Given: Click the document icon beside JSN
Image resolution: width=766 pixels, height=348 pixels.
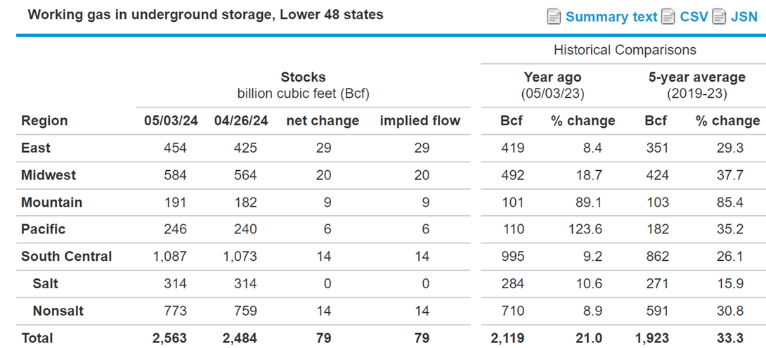Looking at the screenshot, I should (719, 17).
